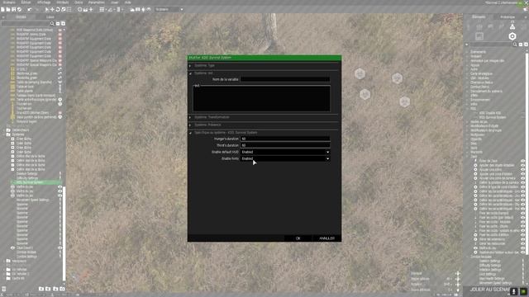
Task: Select the Rotate widget tool
Action: pos(58,9)
